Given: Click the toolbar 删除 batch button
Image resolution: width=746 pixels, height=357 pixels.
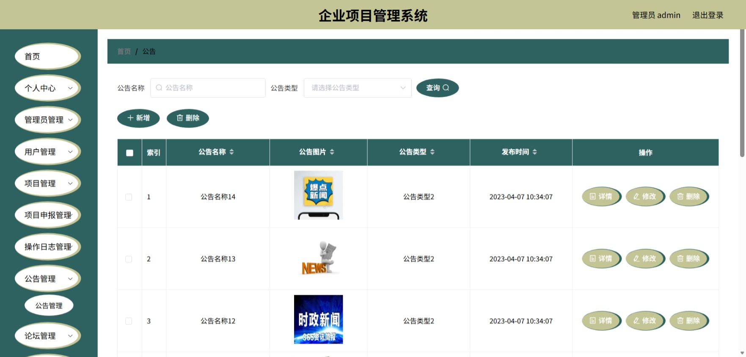Looking at the screenshot, I should [188, 118].
